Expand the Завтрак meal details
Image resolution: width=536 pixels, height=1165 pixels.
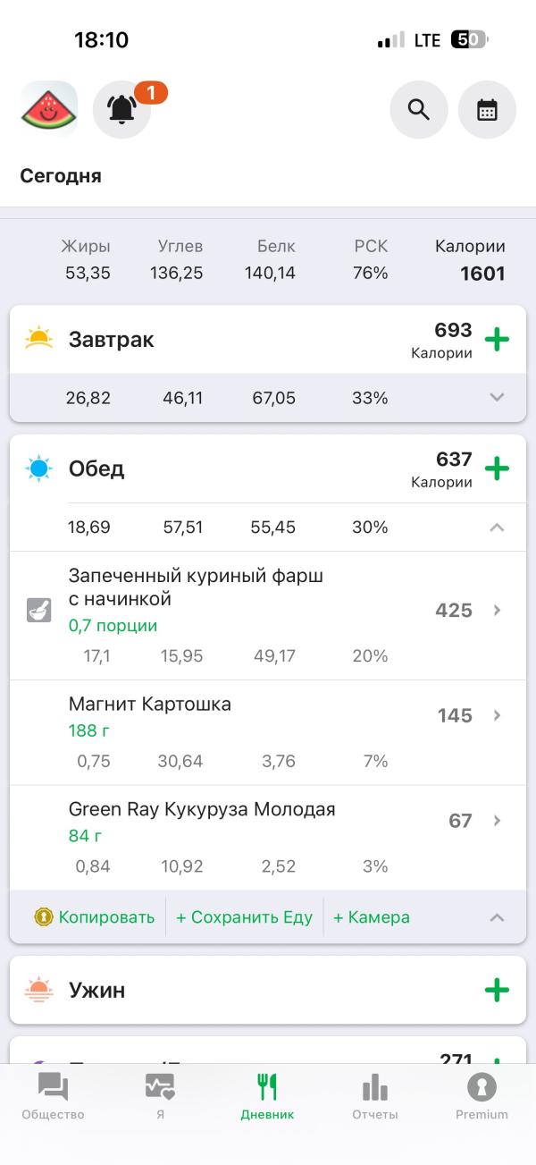pyautogui.click(x=498, y=398)
